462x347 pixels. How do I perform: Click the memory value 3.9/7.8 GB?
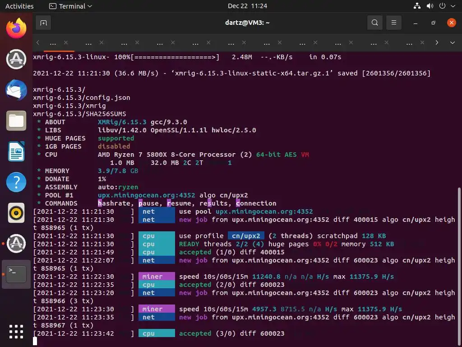(118, 171)
